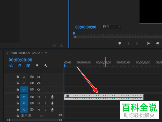Click left handle of timeline zoom scrollbar

[x=8, y=120]
